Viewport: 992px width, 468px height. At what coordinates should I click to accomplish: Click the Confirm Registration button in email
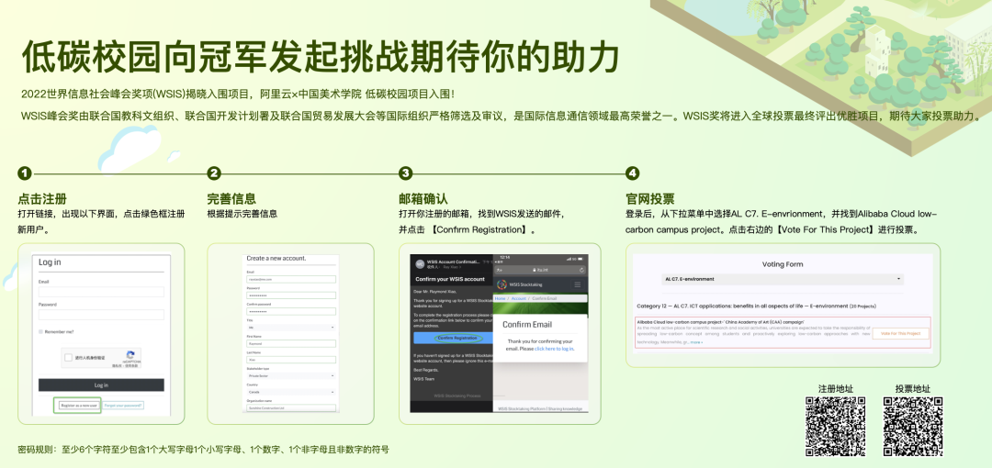(453, 338)
